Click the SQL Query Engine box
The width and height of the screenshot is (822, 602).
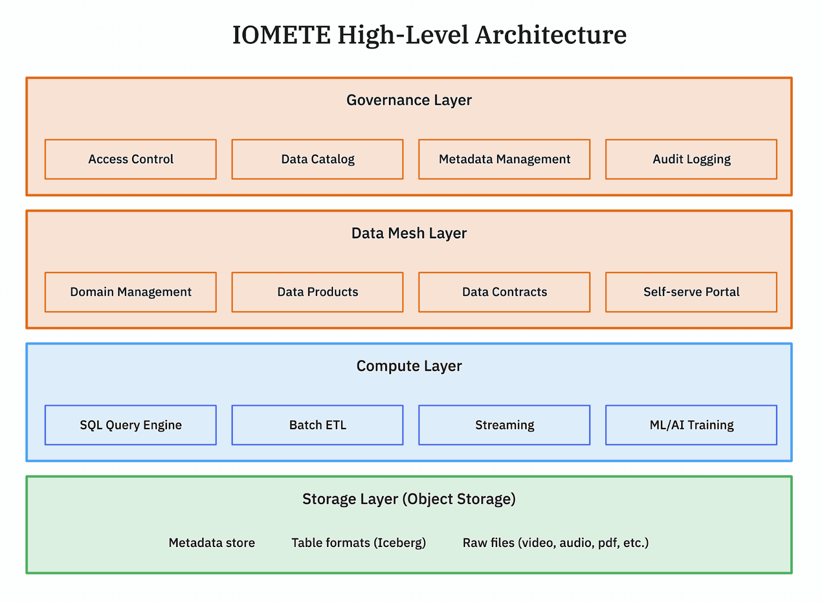130,425
